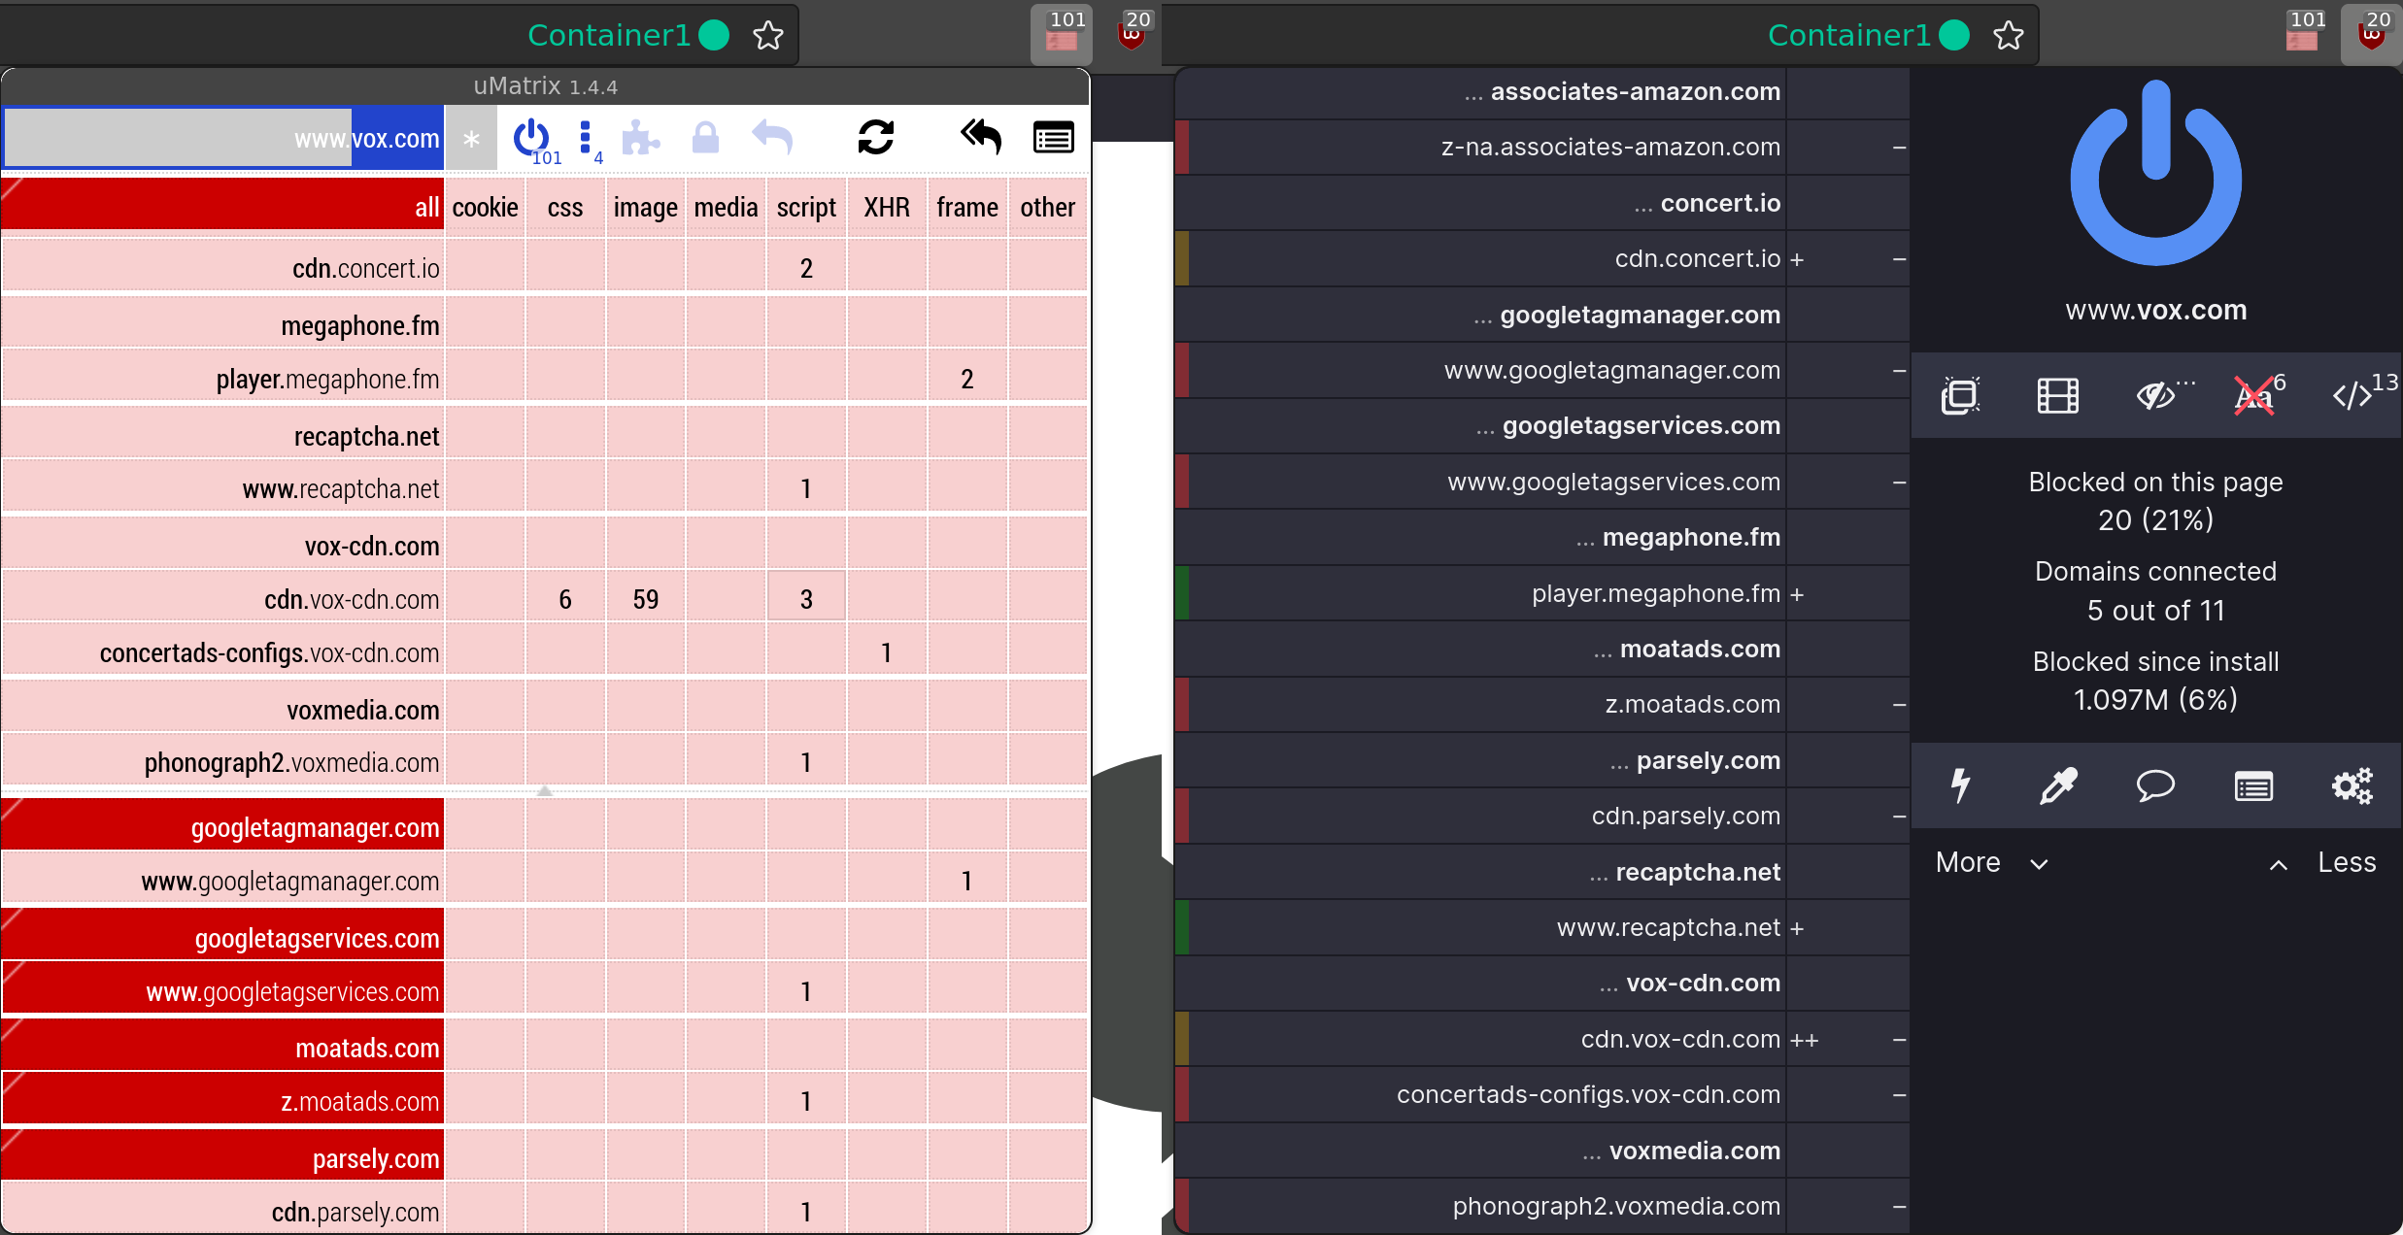
Task: Click the image column header
Action: pos(646,206)
